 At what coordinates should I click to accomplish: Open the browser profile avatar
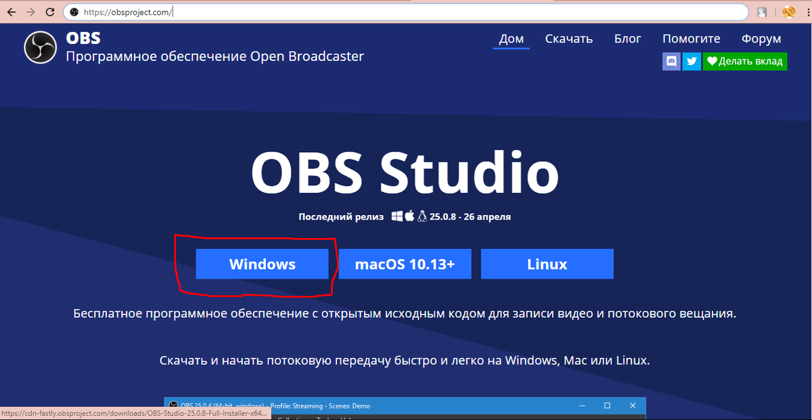pos(788,12)
